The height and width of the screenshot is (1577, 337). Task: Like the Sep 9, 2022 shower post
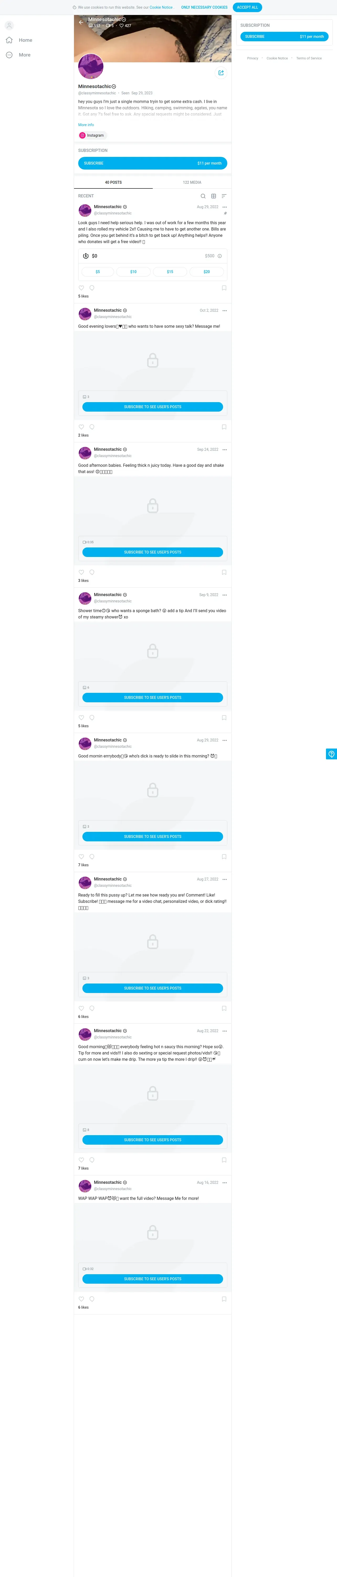(x=81, y=718)
